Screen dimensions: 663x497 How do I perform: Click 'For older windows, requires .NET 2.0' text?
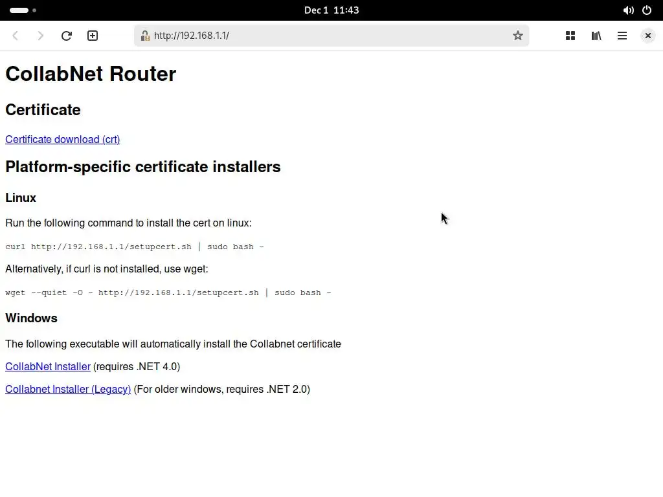(222, 389)
